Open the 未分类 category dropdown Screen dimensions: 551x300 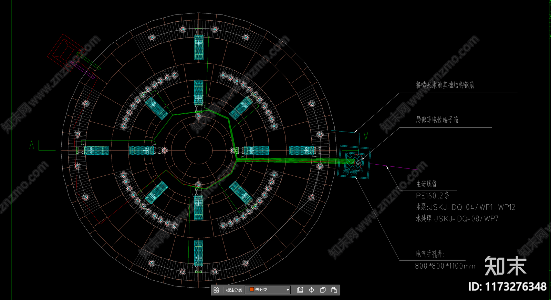[x=268, y=290]
